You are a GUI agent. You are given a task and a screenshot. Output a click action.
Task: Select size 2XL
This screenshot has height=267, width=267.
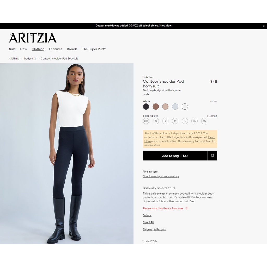coord(204,121)
